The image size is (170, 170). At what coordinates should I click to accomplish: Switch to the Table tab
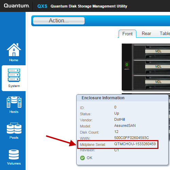click(x=165, y=34)
